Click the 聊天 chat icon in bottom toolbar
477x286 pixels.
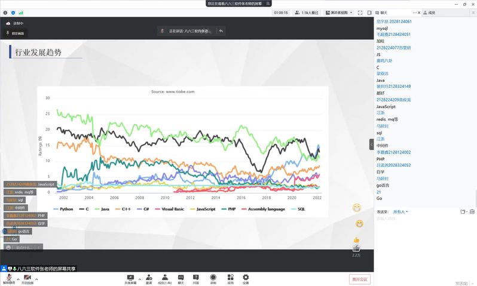(x=181, y=278)
